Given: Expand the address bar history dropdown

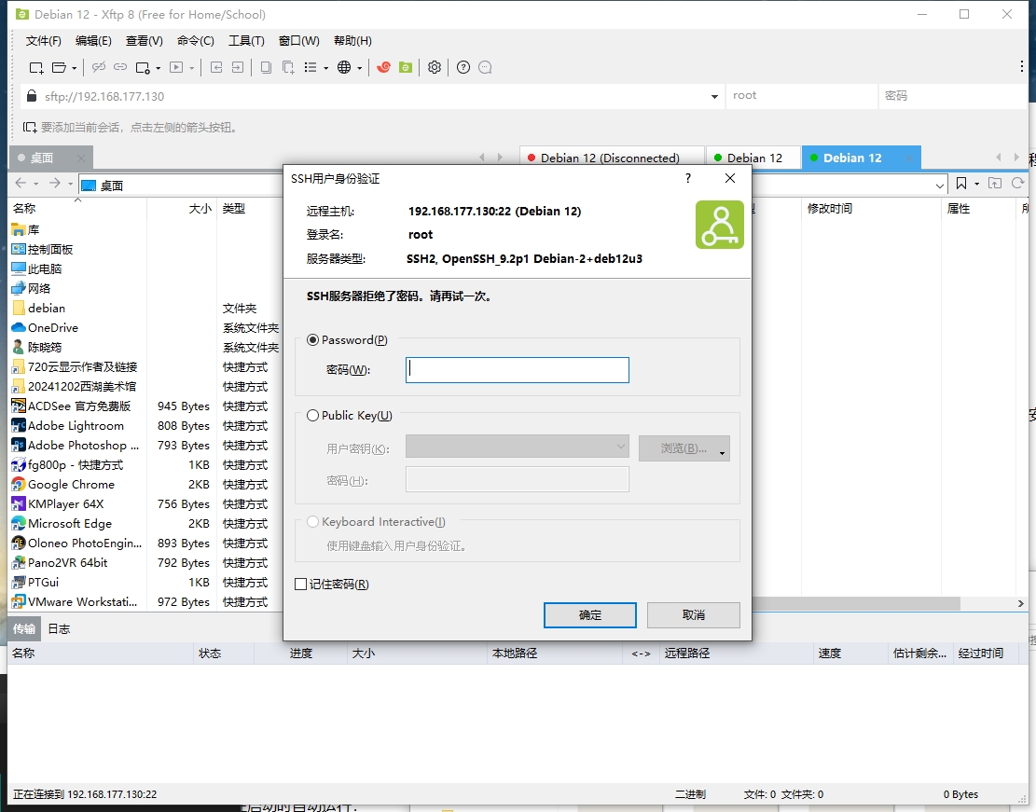Looking at the screenshot, I should coord(714,96).
